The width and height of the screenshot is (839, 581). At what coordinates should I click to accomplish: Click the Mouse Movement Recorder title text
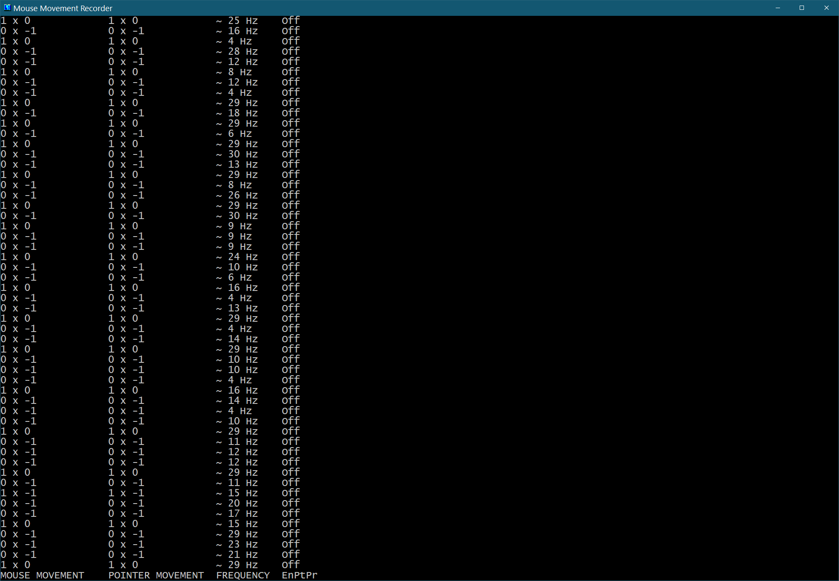(x=63, y=8)
